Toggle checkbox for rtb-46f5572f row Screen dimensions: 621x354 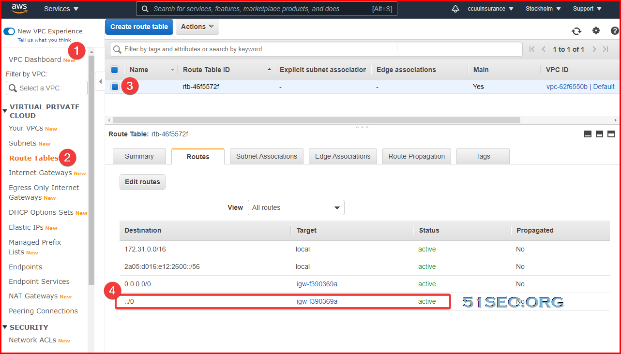point(115,87)
